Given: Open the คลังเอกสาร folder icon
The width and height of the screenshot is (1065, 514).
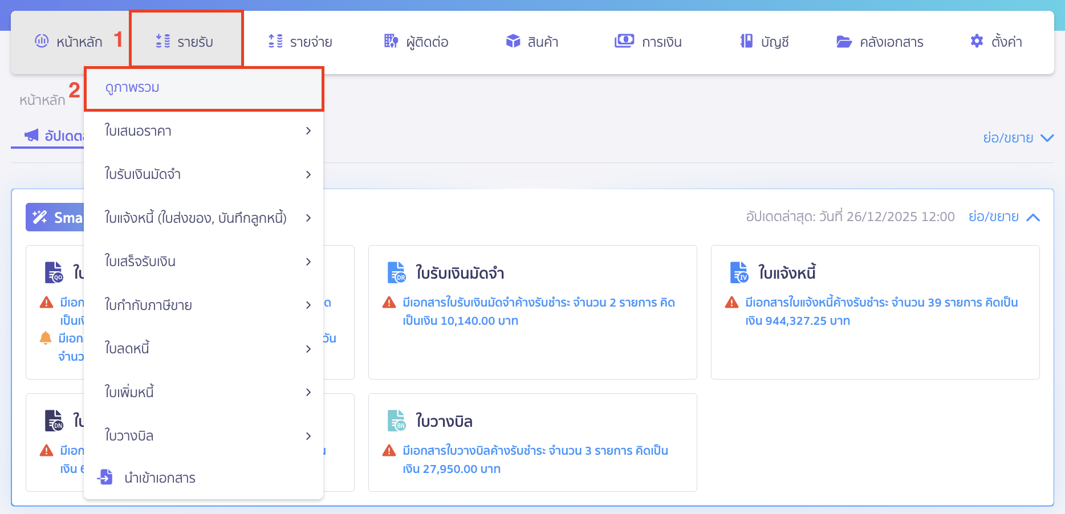Looking at the screenshot, I should (x=844, y=42).
